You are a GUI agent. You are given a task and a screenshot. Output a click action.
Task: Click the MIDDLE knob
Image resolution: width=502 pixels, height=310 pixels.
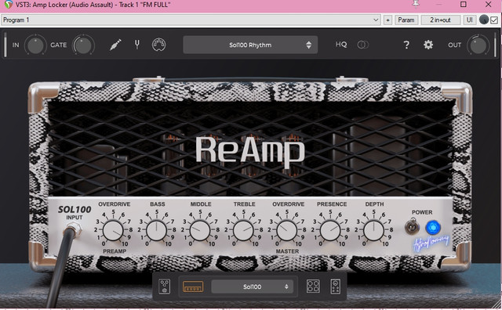coord(200,230)
